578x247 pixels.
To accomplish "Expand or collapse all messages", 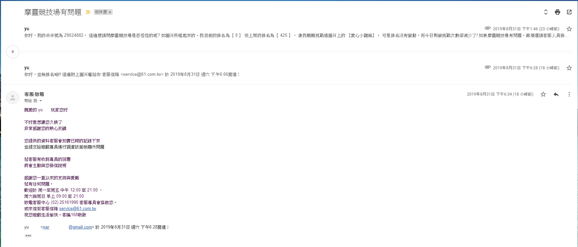I will [546, 12].
